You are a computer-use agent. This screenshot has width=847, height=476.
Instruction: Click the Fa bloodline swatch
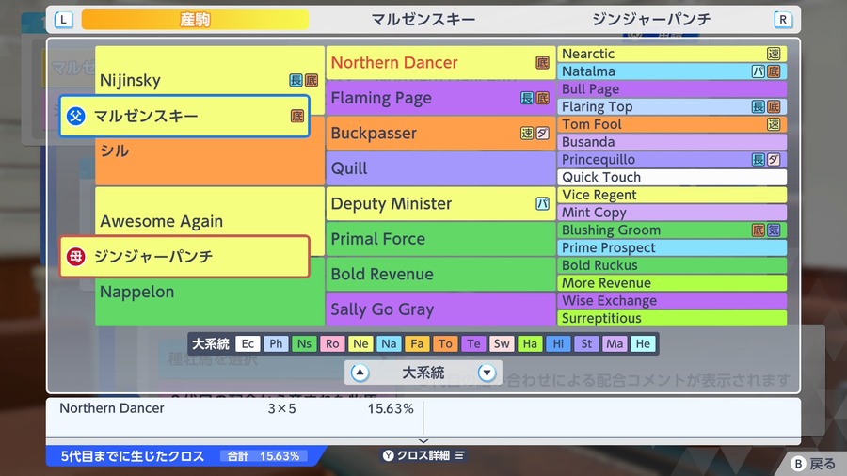[417, 343]
